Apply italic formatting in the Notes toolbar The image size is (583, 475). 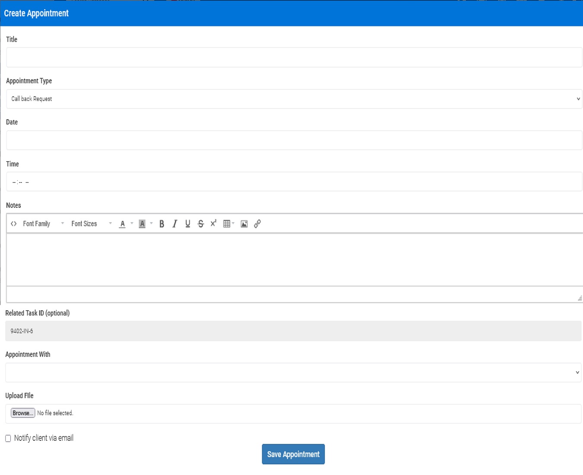point(174,223)
